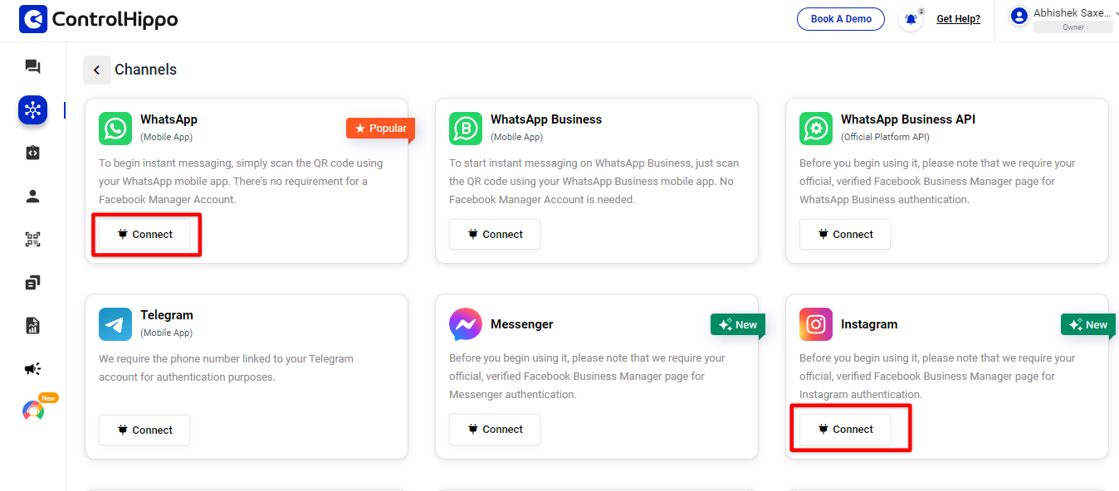
Task: Connect the Messenger channel
Action: [494, 429]
